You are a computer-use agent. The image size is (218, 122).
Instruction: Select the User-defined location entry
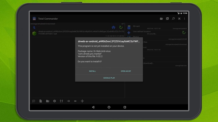pyautogui.click(x=142, y=32)
